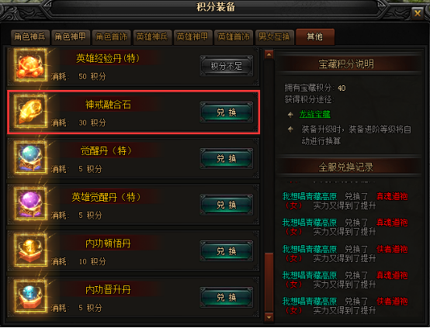Viewport: 430px width, 328px height.
Task: Switch to the 角色神兵 tab
Action: 30,37
